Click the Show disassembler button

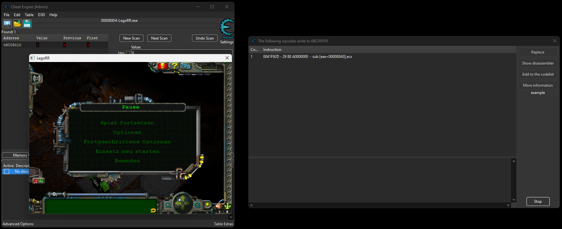click(x=538, y=63)
